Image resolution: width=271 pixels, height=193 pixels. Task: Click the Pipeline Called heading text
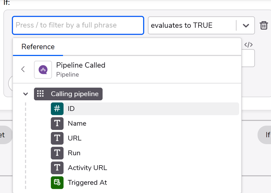click(x=81, y=65)
